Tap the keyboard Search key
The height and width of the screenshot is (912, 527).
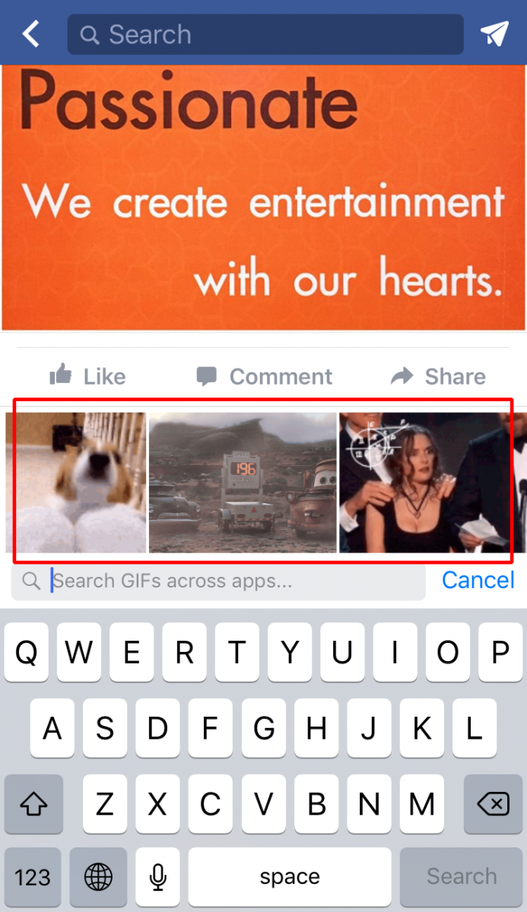[x=461, y=877]
